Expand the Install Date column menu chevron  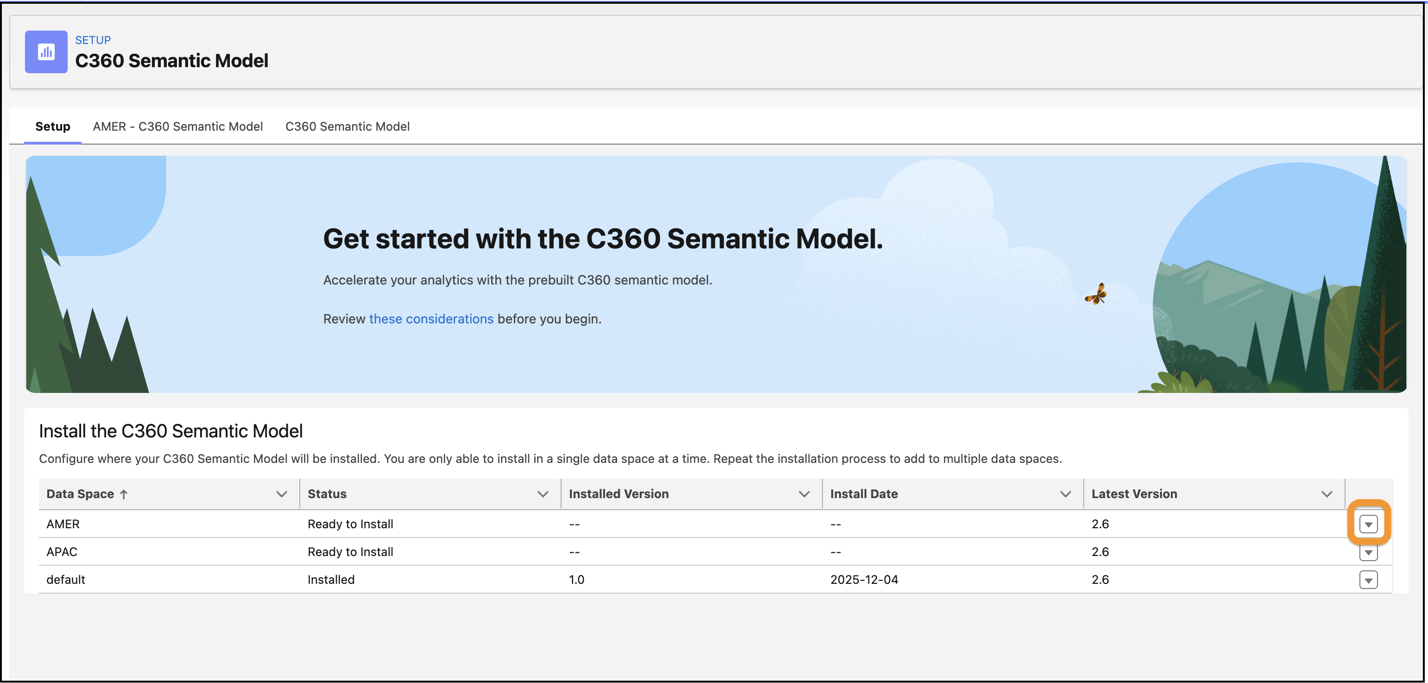1066,494
